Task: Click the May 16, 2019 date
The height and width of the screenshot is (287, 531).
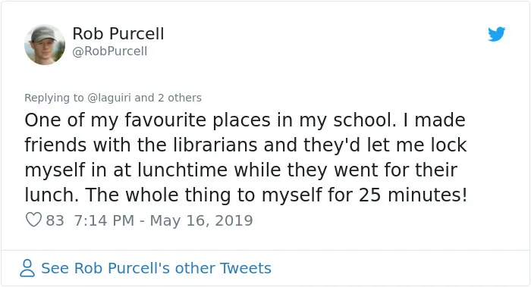Action: [x=202, y=220]
